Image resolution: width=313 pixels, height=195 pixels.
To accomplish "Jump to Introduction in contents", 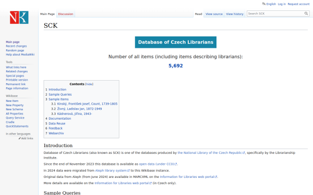I will (x=57, y=89).
